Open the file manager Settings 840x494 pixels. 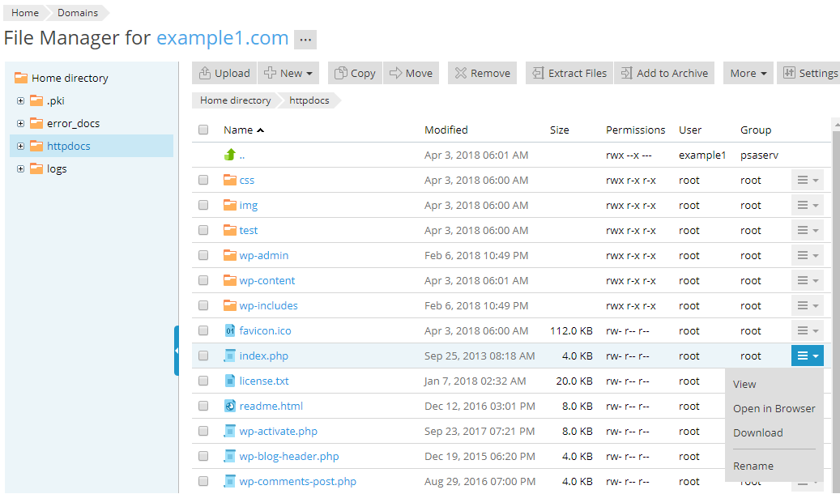coord(808,73)
